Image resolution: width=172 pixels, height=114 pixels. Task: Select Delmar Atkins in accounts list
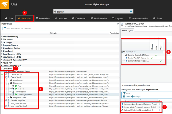[x=141, y=104]
